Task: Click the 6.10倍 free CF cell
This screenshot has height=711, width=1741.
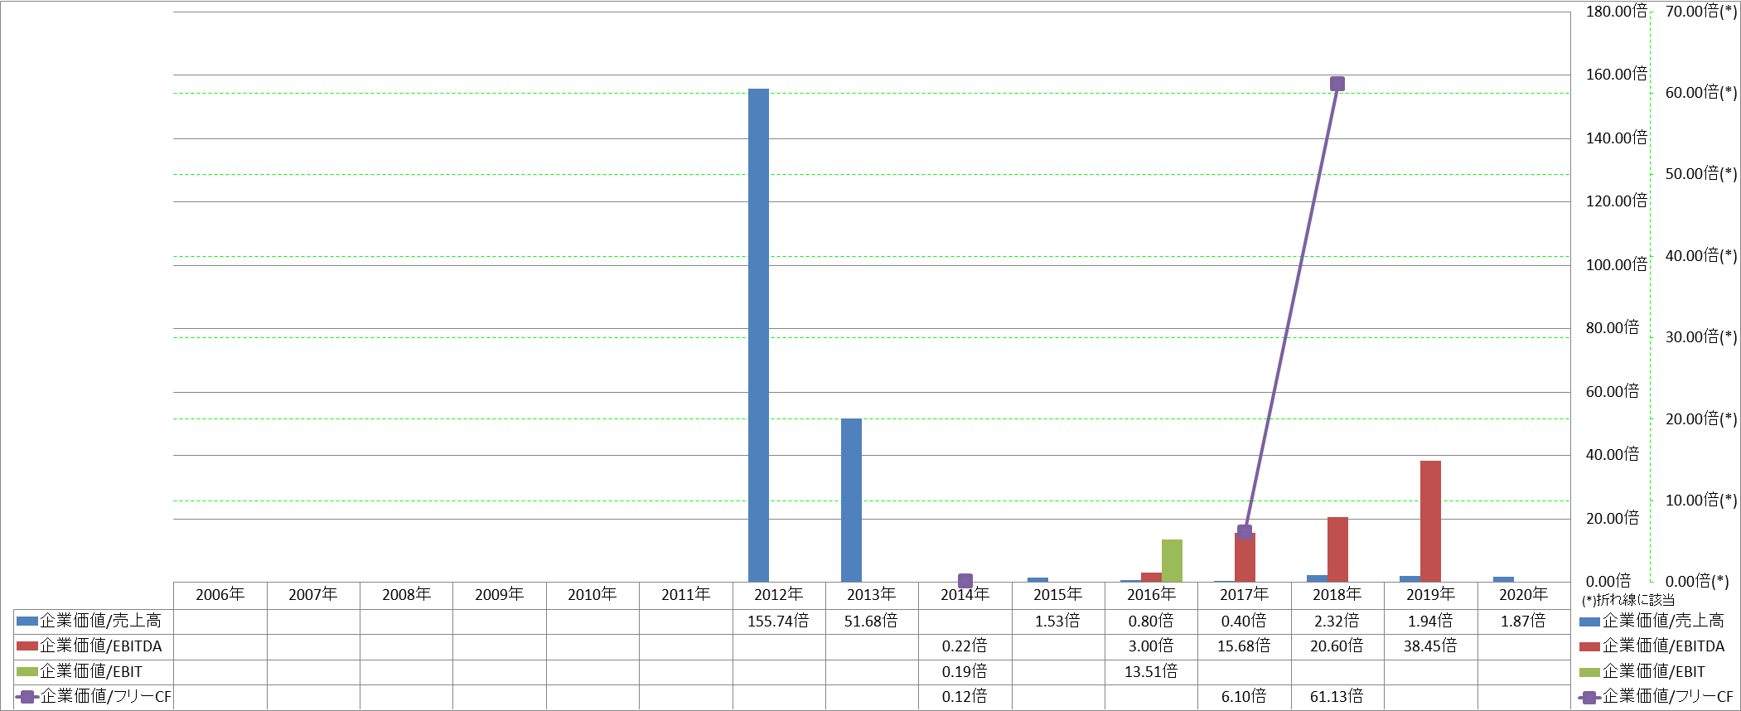Action: click(x=1244, y=696)
